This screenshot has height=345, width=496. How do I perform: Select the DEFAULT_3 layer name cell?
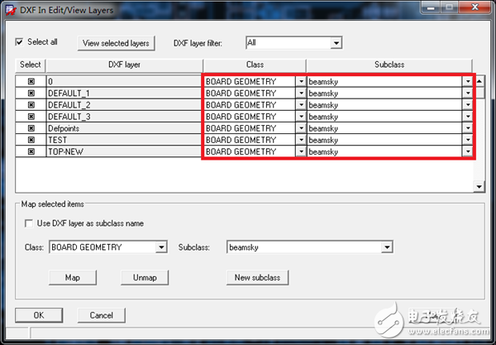click(x=124, y=117)
